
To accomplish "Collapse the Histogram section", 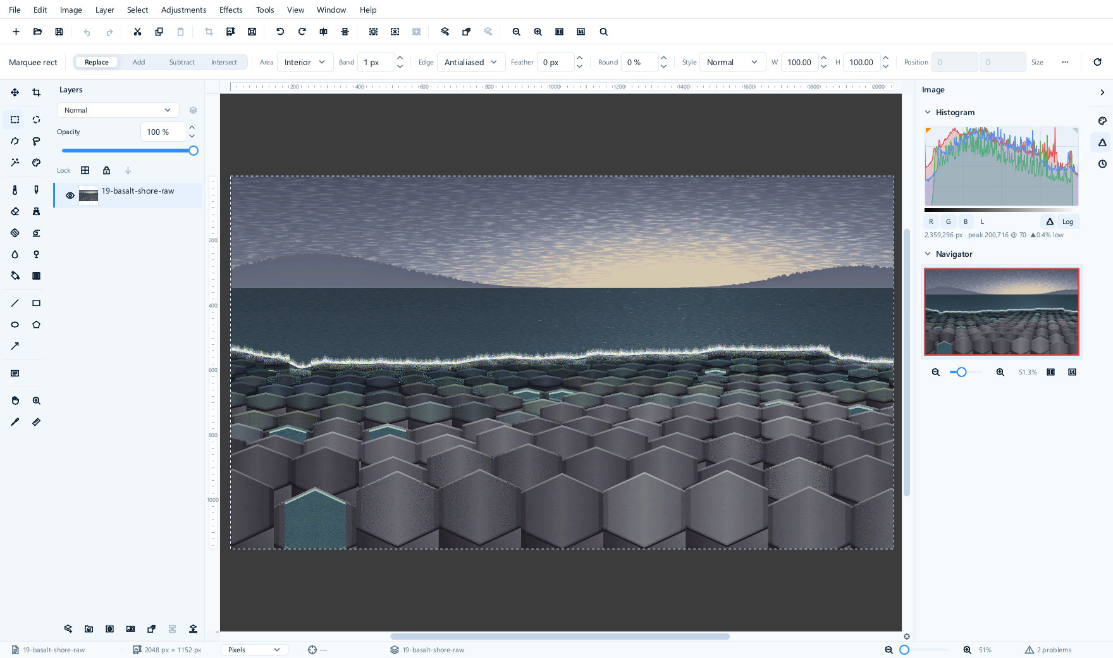I will coord(928,112).
